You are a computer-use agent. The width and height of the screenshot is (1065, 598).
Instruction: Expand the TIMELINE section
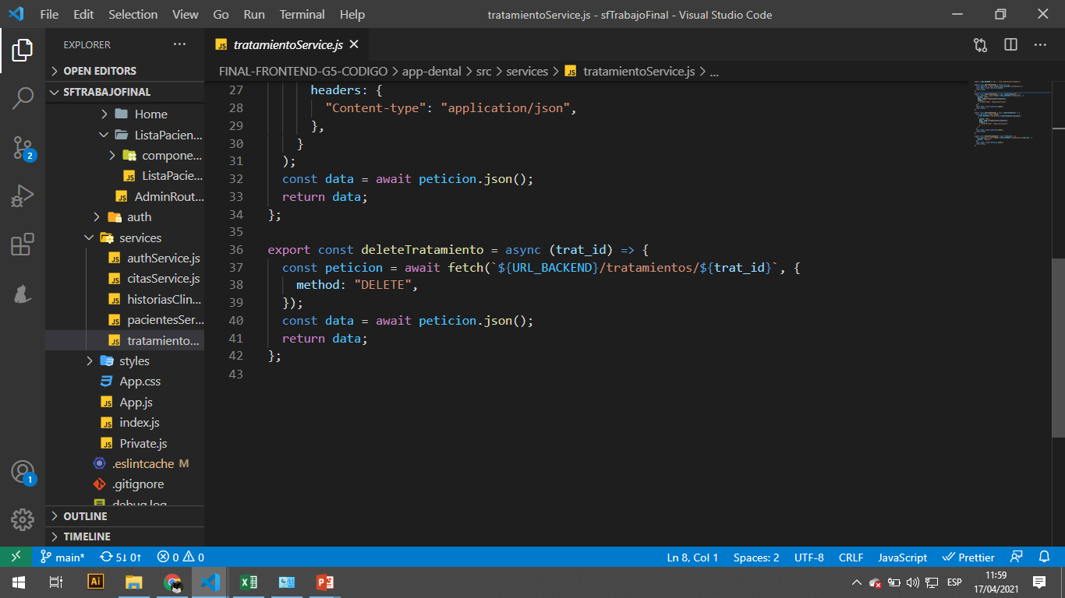[x=125, y=536]
